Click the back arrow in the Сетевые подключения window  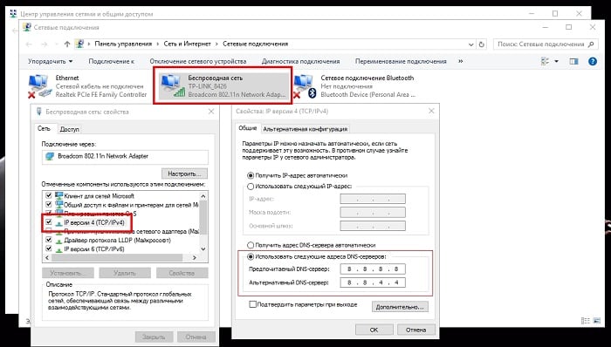29,44
